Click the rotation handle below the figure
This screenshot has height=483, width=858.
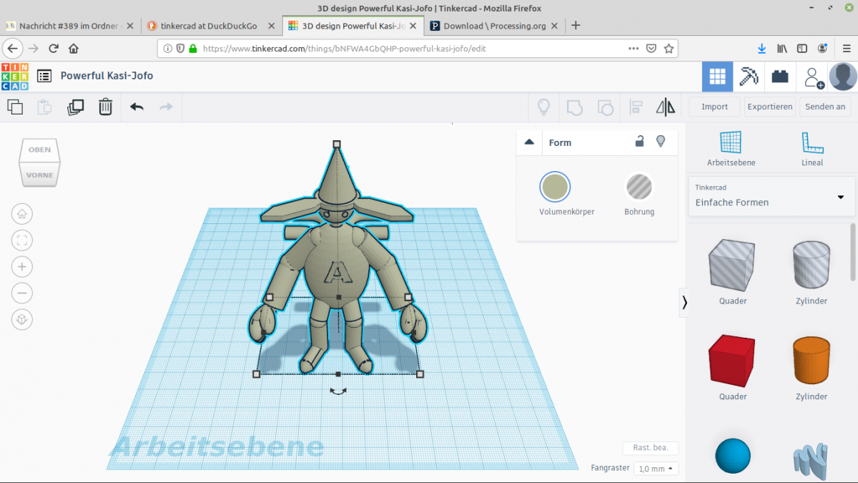[337, 391]
